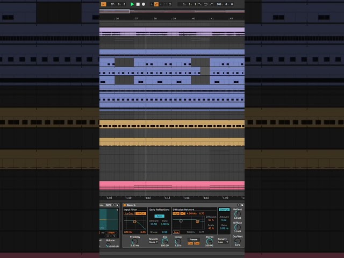Click the 1 Beat button
The image size is (344, 258).
coord(111,233)
